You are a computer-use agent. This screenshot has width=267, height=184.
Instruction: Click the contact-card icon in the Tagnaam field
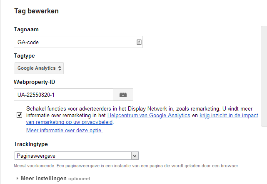pyautogui.click(x=139, y=42)
